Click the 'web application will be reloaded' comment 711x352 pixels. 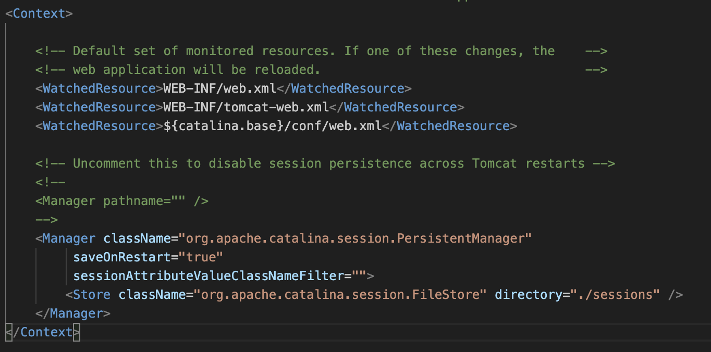pos(196,70)
